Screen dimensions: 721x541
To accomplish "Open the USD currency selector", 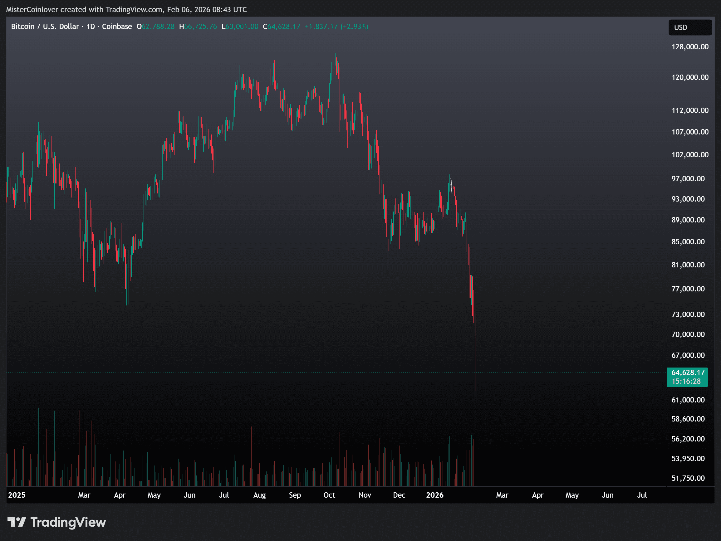I will pyautogui.click(x=690, y=27).
